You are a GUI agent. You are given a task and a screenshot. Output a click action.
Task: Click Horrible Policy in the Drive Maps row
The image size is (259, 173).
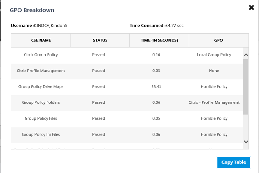[214, 87]
